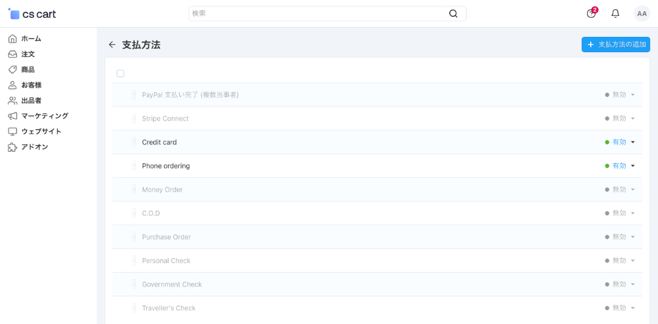658x324 pixels.
Task: Click the AA user avatar
Action: [642, 13]
